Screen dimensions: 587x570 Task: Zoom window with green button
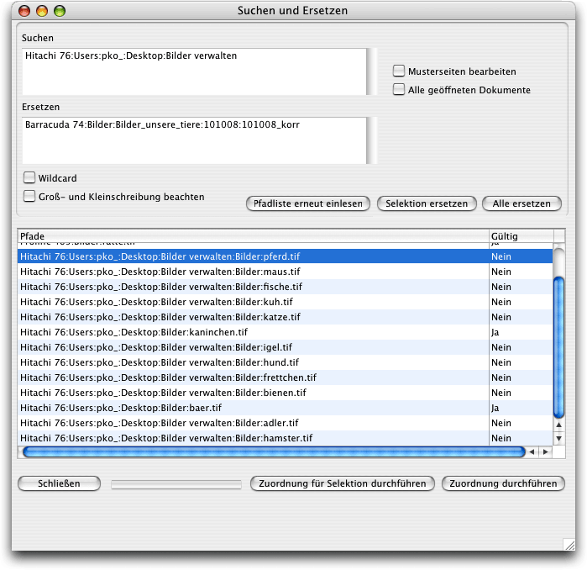[x=60, y=11]
